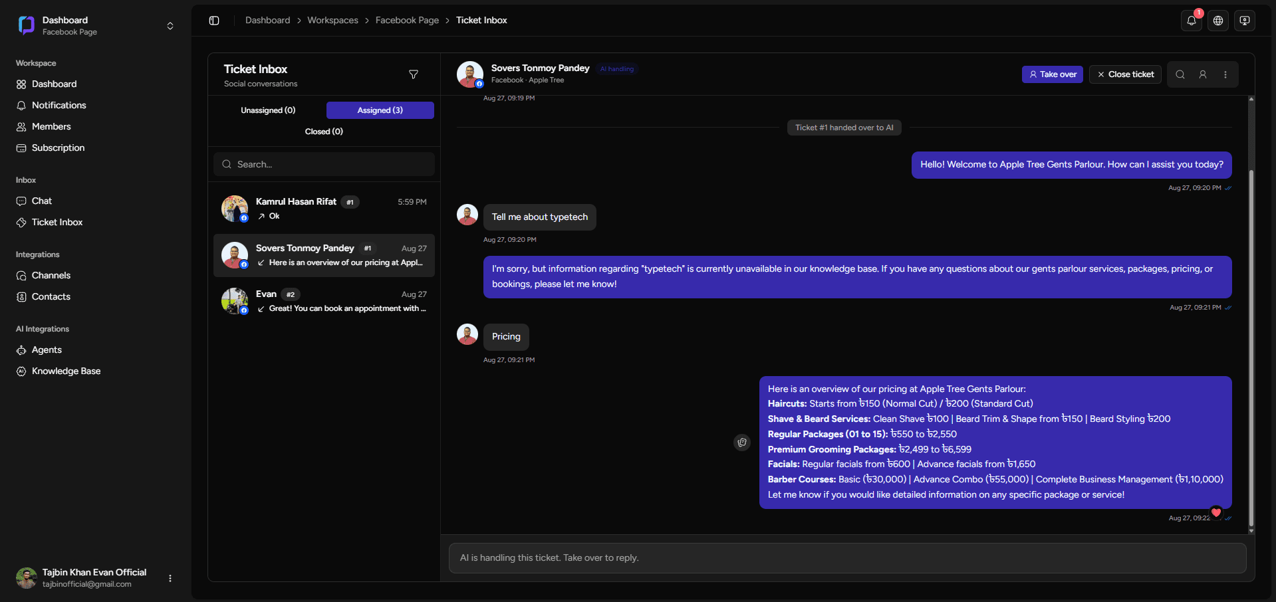Open Channels integrations

51,276
